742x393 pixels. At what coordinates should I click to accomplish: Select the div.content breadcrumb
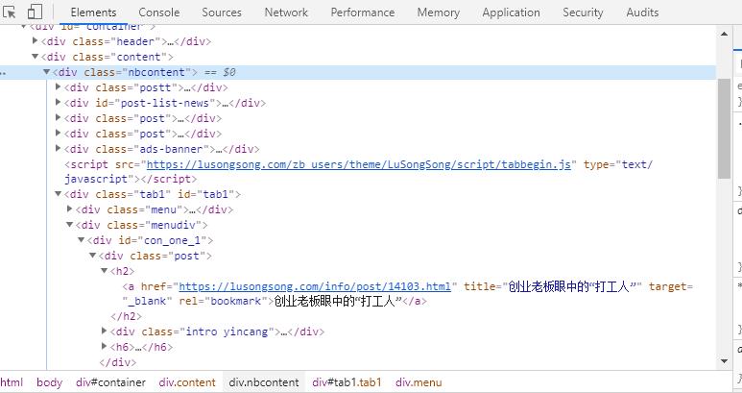187,382
